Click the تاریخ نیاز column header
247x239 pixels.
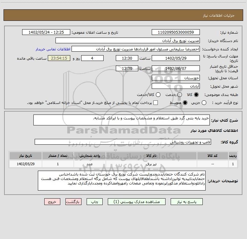26,156
